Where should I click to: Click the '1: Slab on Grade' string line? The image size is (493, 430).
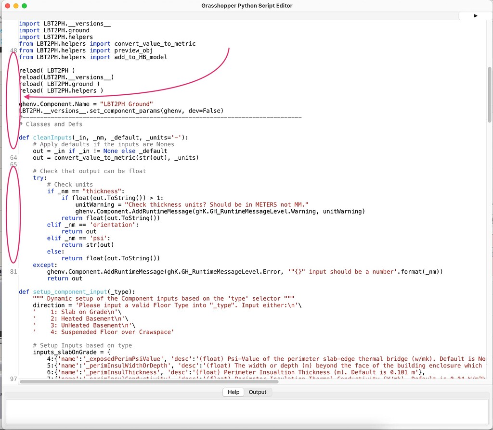[x=77, y=312]
